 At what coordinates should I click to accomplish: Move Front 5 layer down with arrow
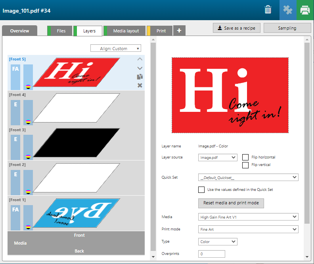click(140, 68)
